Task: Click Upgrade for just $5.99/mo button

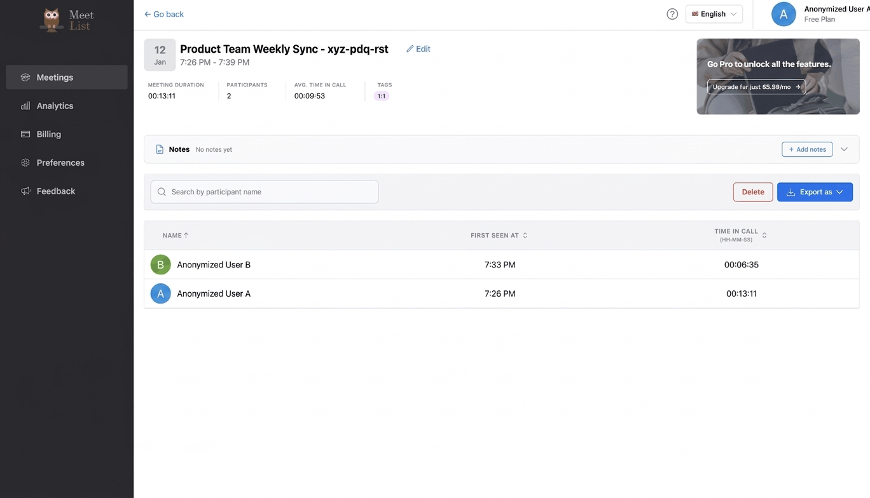Action: [x=756, y=86]
